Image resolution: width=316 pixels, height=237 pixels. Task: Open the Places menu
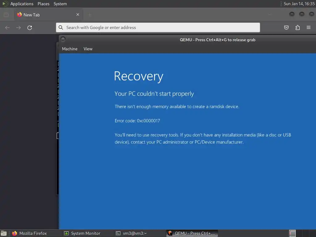pyautogui.click(x=43, y=4)
